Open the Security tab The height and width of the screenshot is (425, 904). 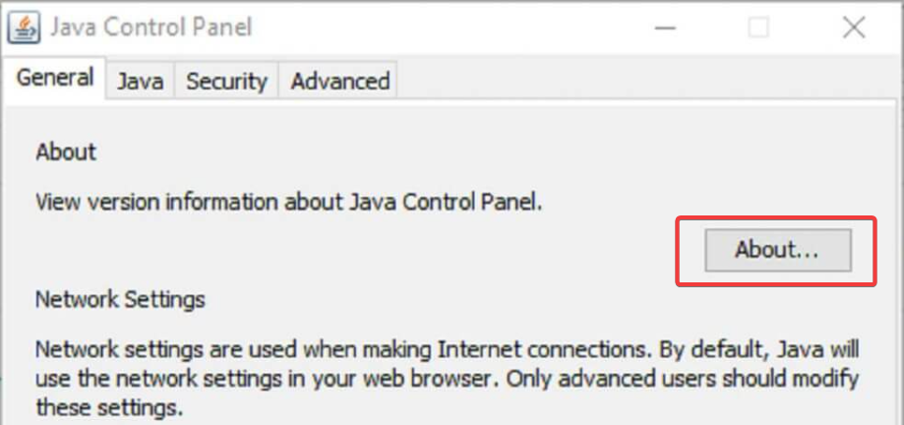[x=226, y=81]
